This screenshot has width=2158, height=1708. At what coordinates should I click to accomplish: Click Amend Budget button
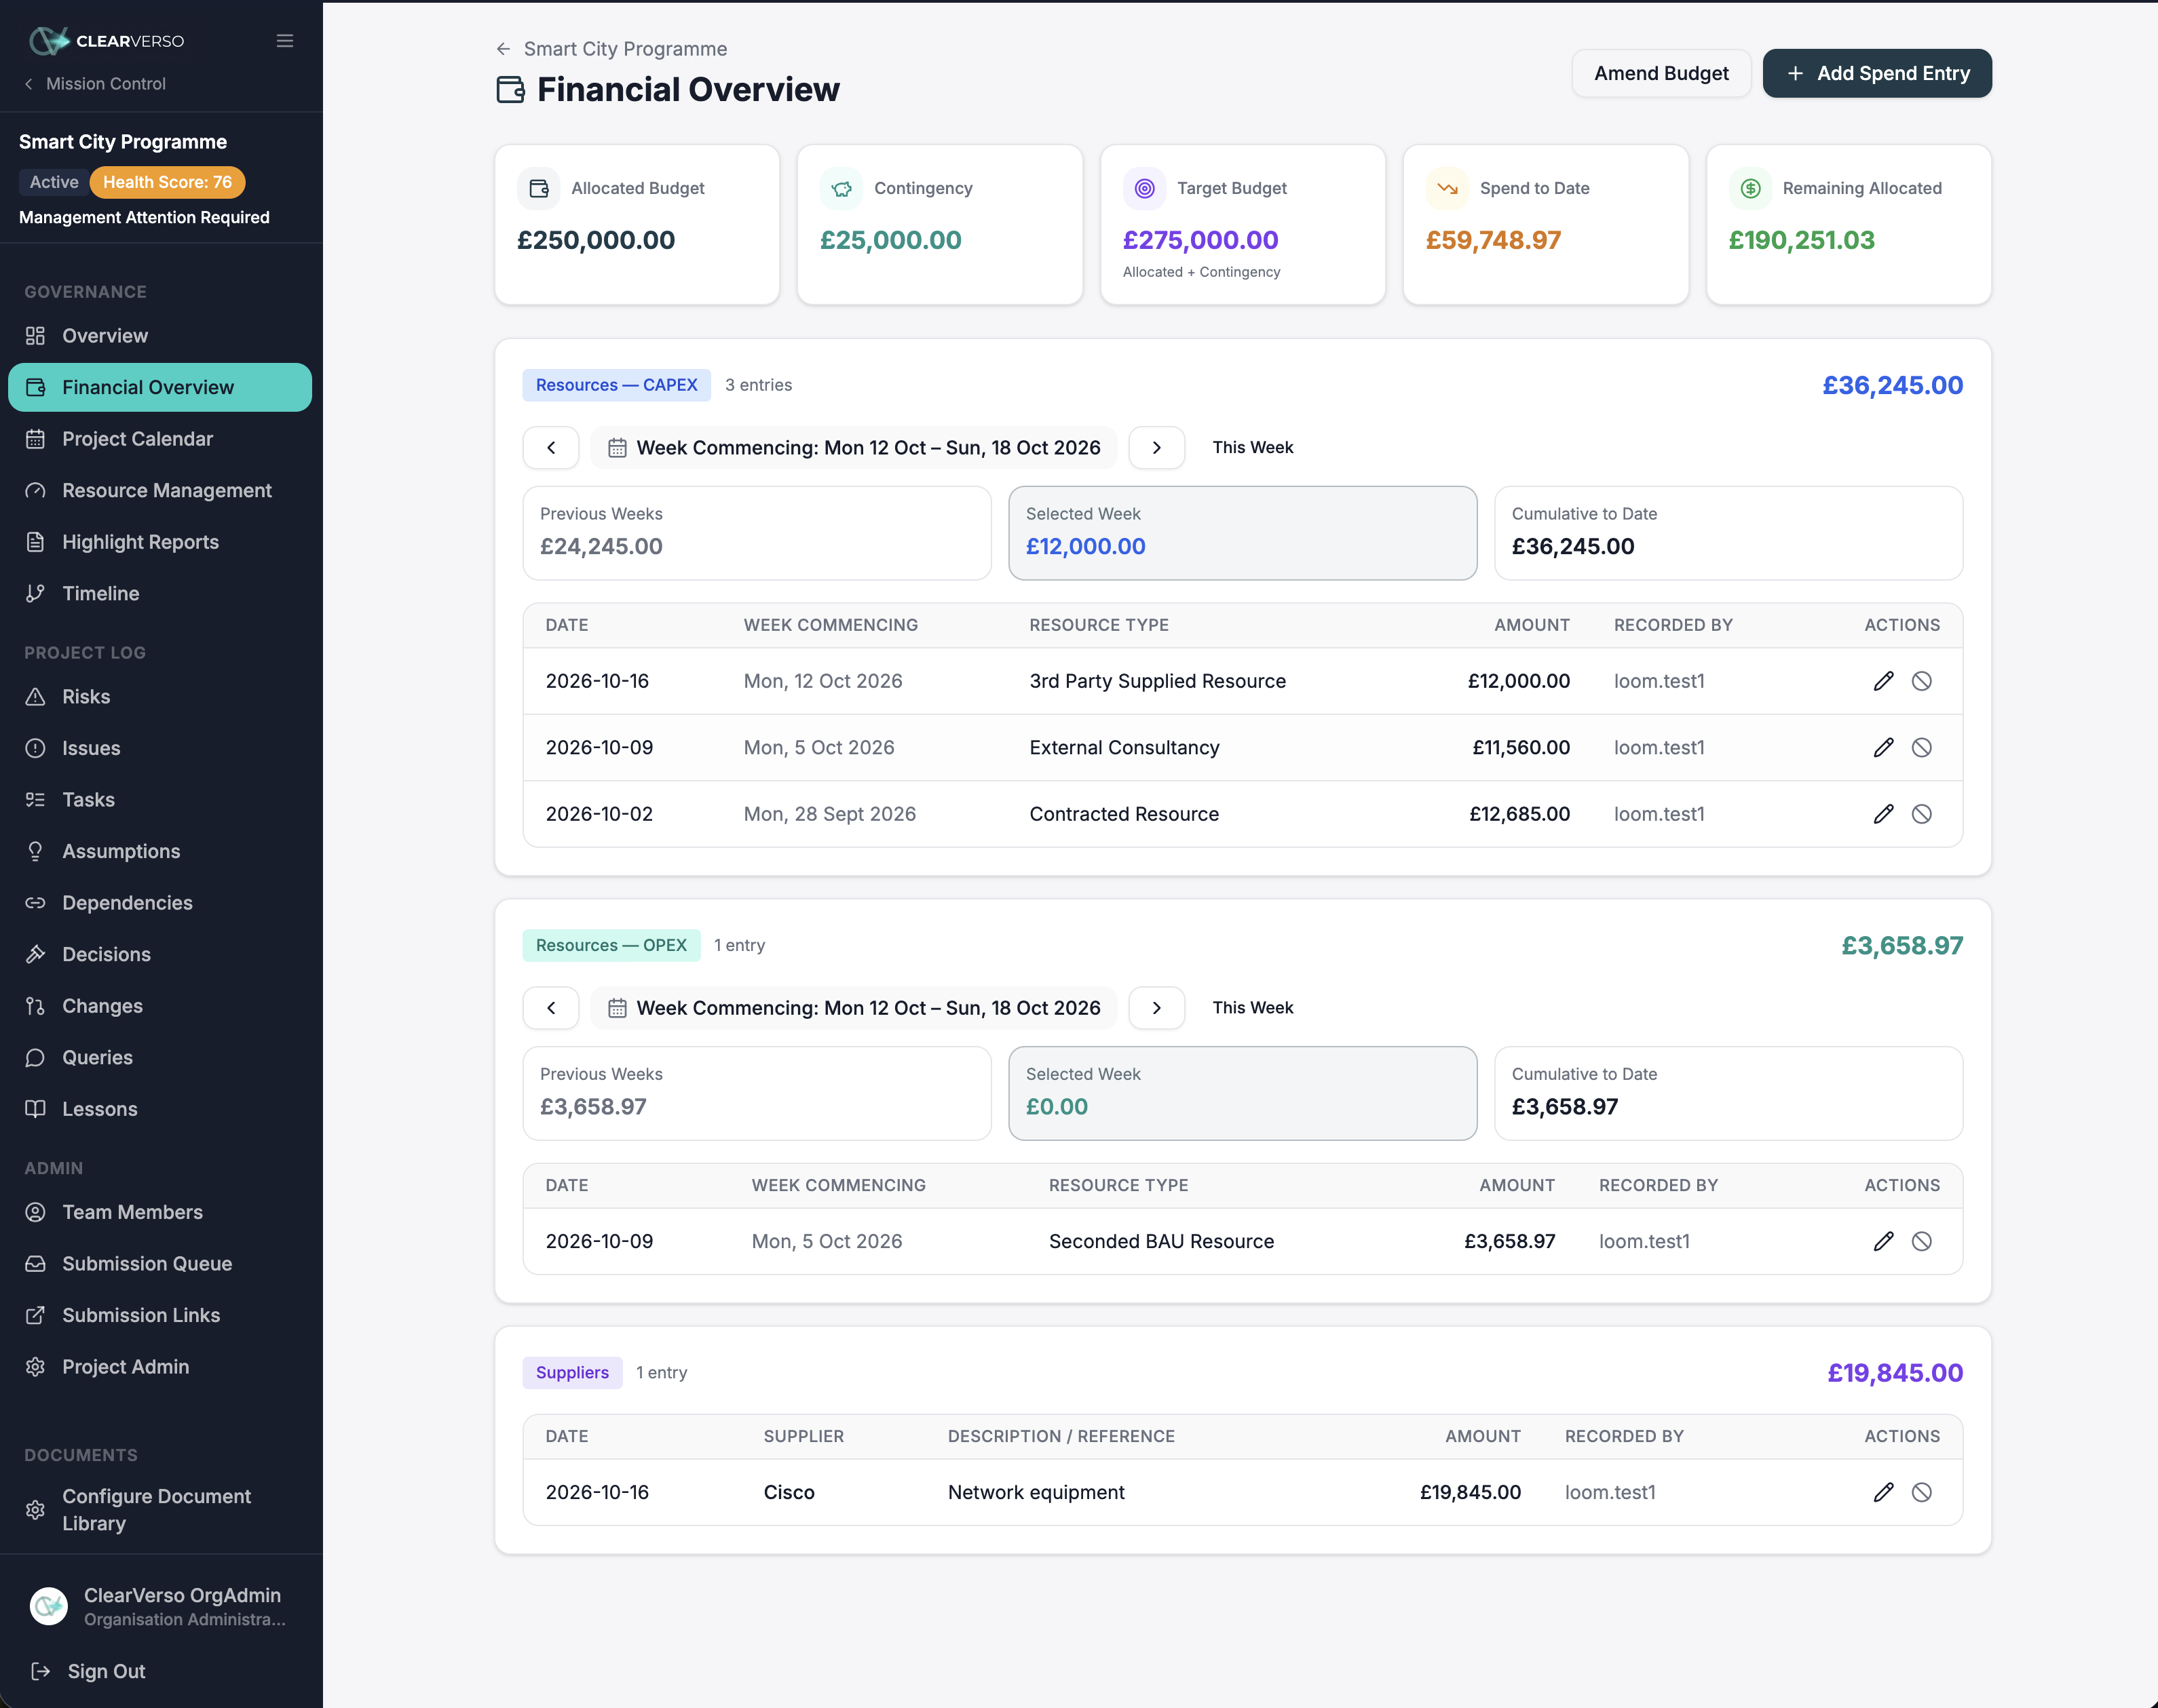pos(1661,73)
